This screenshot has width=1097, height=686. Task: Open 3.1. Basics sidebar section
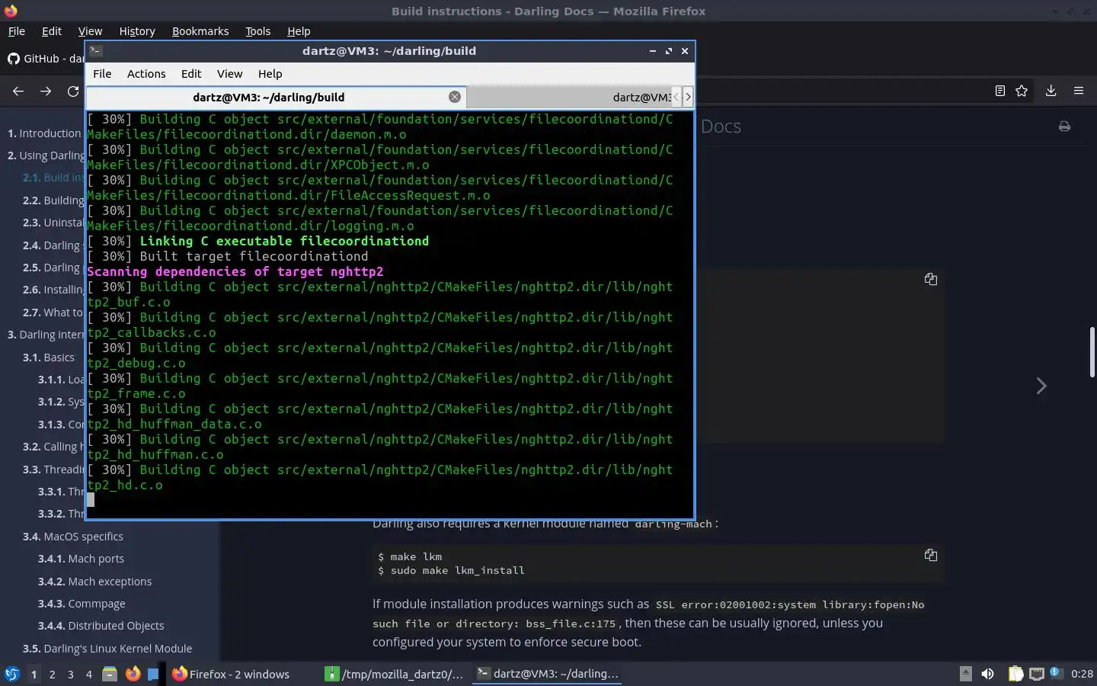49,357
